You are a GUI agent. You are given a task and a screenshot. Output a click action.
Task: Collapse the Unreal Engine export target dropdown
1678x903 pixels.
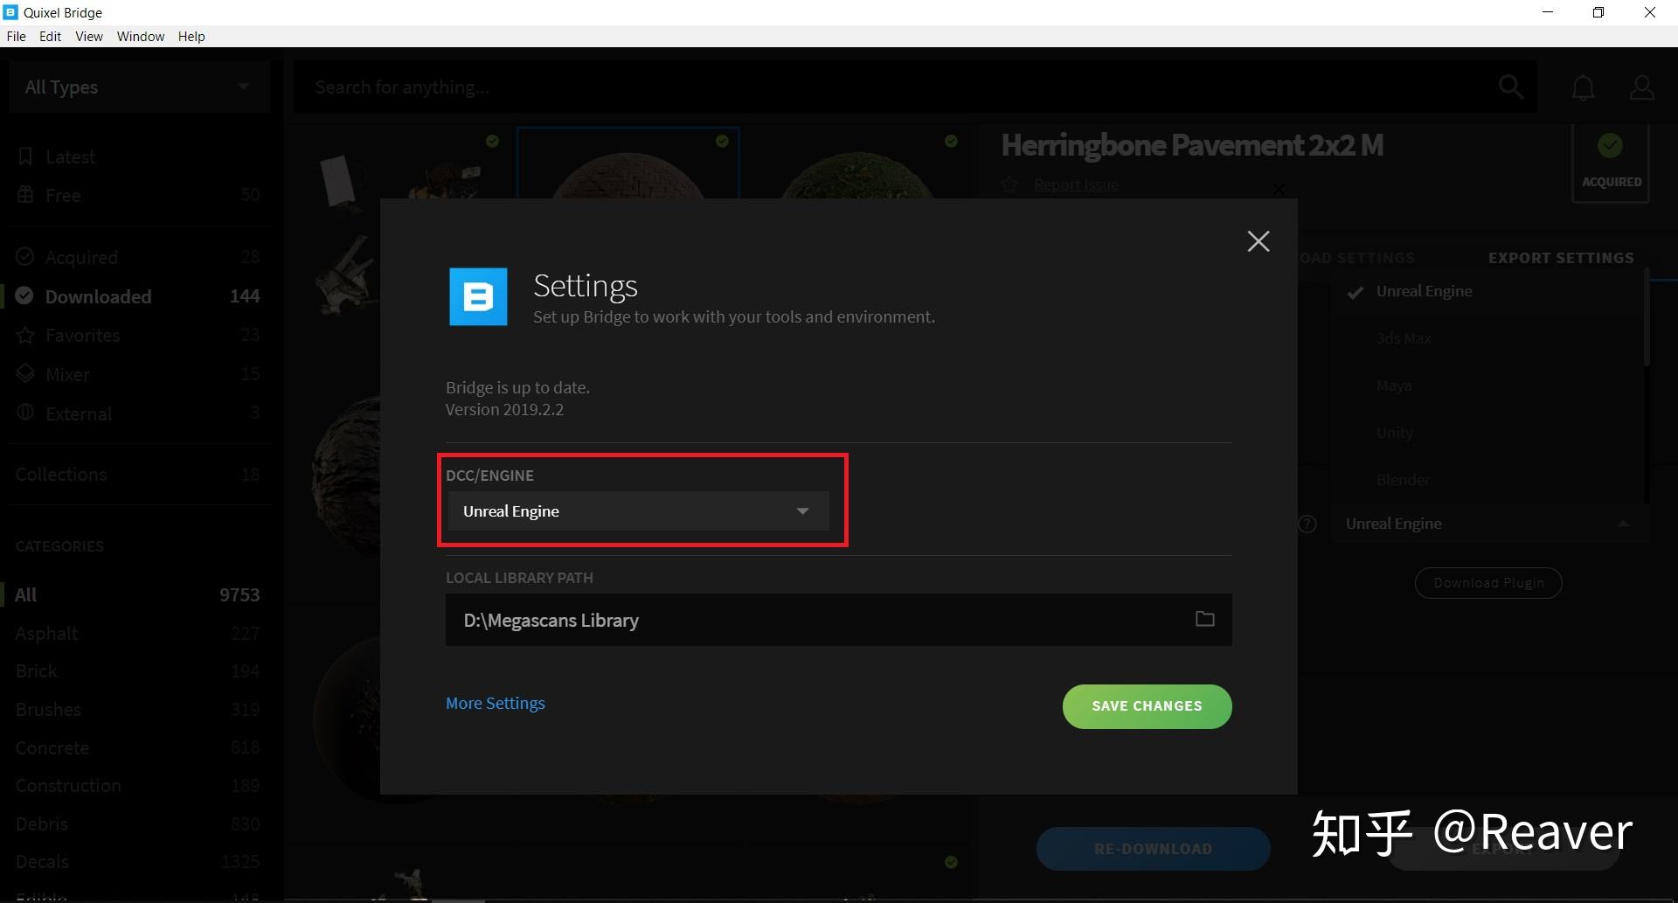click(x=1622, y=524)
